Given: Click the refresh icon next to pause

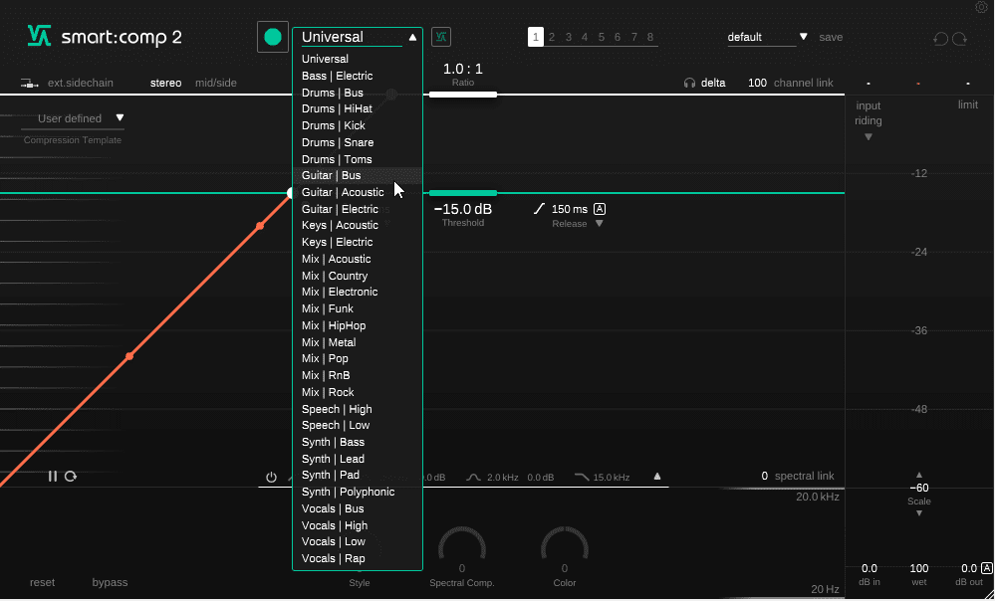Looking at the screenshot, I should tap(71, 477).
